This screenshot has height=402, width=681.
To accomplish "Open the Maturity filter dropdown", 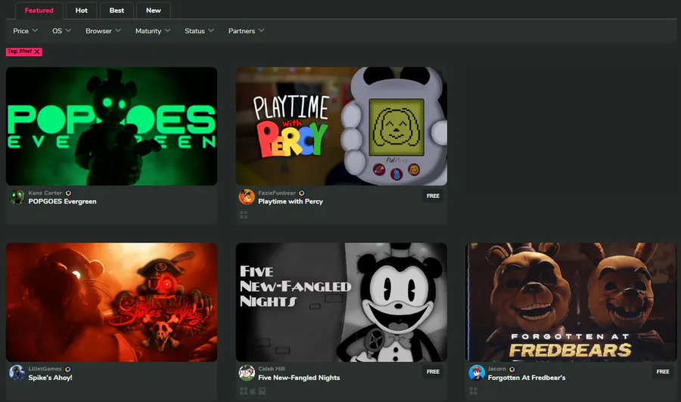I will (x=152, y=31).
